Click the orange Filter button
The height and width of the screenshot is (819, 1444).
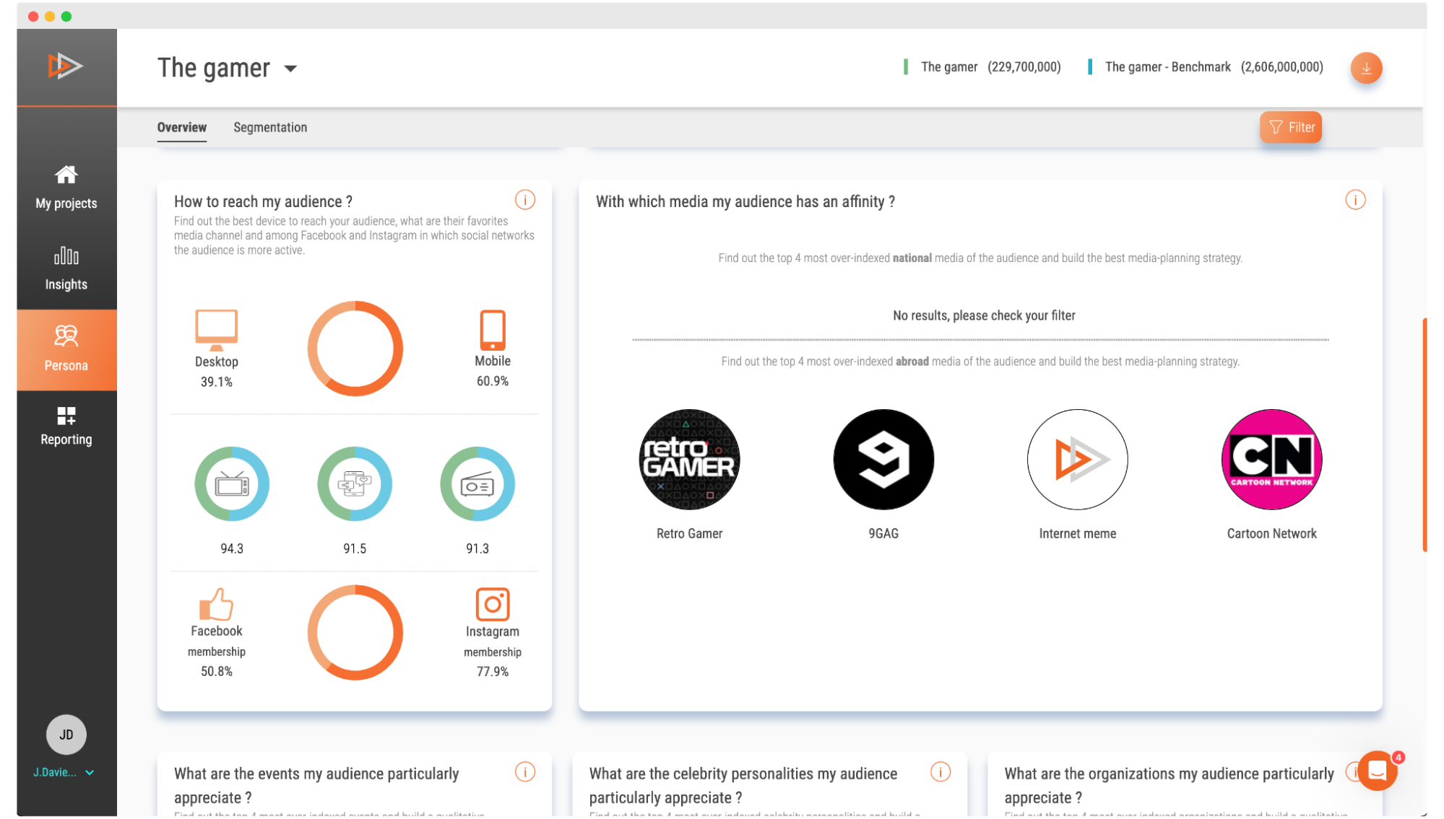(x=1291, y=127)
